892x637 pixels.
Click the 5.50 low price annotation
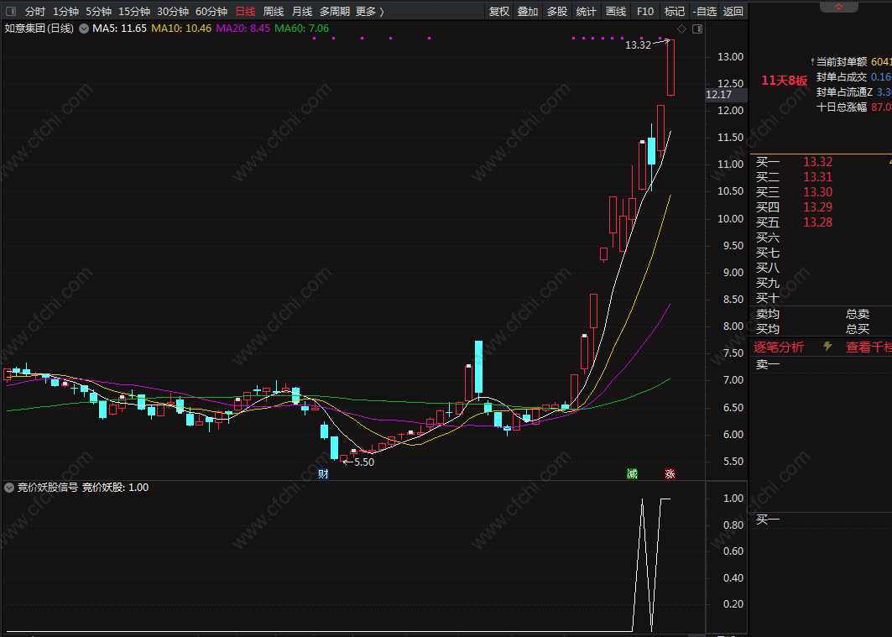pos(364,462)
